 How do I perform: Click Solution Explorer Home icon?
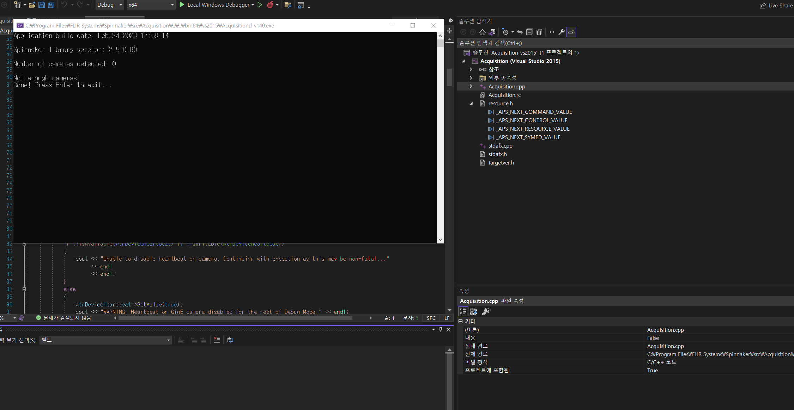pyautogui.click(x=483, y=32)
